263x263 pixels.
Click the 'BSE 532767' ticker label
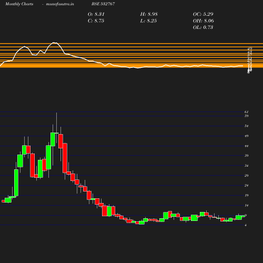103,4
